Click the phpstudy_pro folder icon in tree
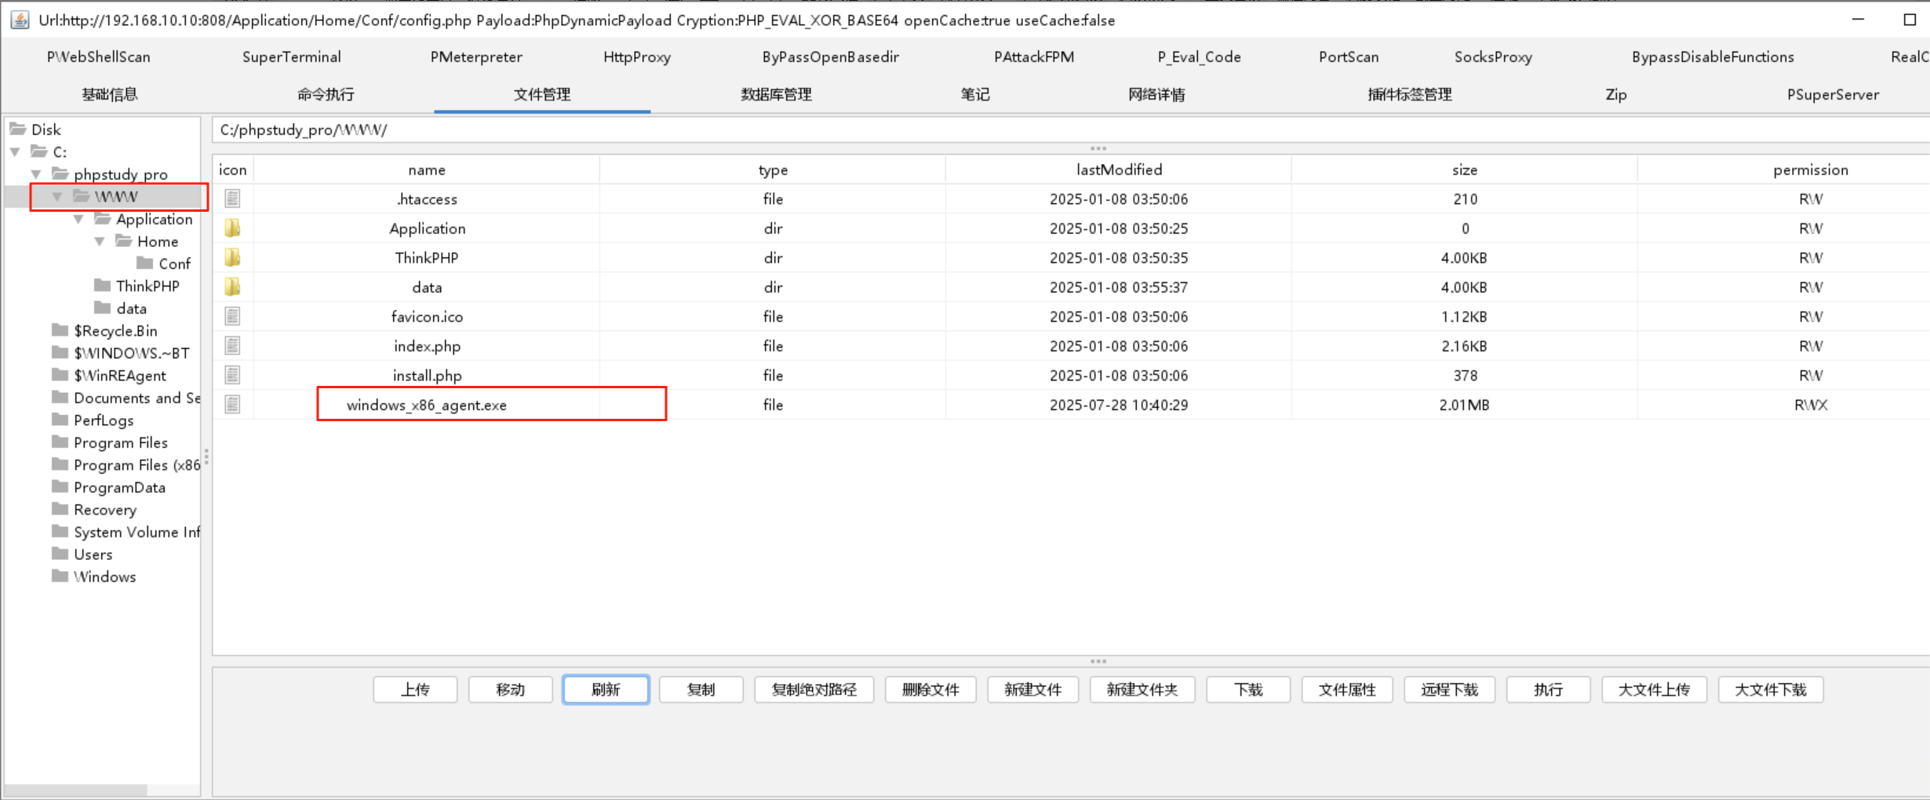The width and height of the screenshot is (1930, 800). click(x=60, y=173)
